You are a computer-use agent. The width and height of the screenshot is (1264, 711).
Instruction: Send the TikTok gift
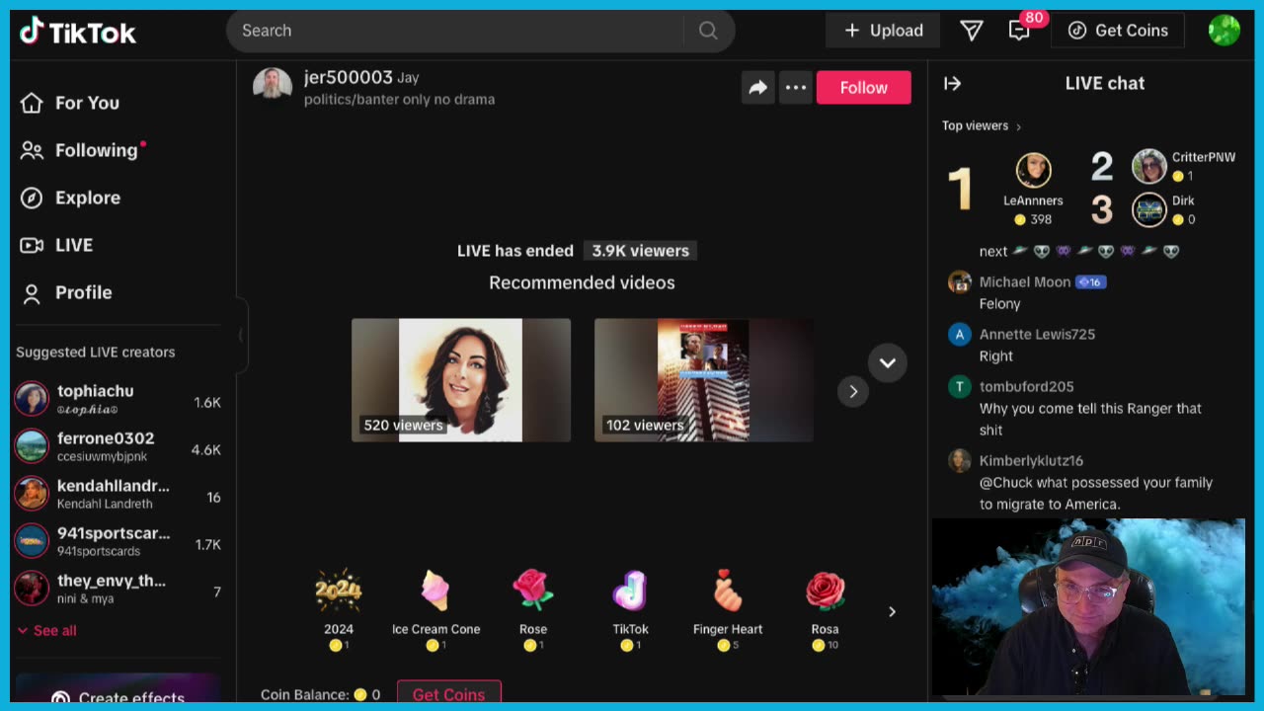click(x=630, y=609)
